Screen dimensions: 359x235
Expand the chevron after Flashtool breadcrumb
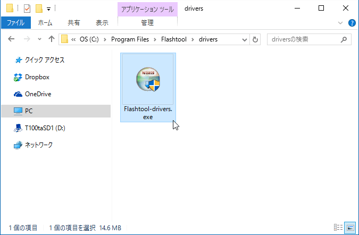[x=193, y=39]
